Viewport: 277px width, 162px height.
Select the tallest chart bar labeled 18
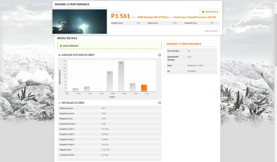click(121, 76)
